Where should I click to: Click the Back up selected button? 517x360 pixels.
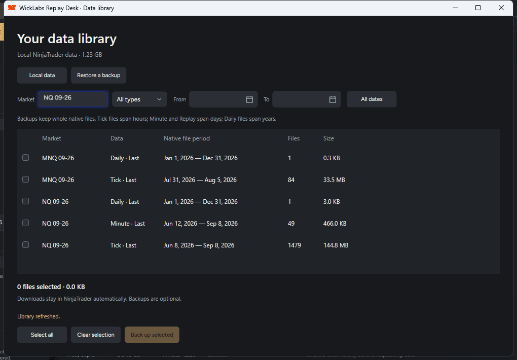click(152, 335)
